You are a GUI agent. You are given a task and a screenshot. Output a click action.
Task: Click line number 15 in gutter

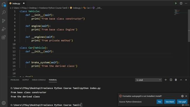[14, 62]
